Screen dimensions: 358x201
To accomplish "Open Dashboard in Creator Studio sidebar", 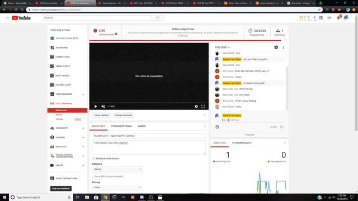I will (59, 47).
